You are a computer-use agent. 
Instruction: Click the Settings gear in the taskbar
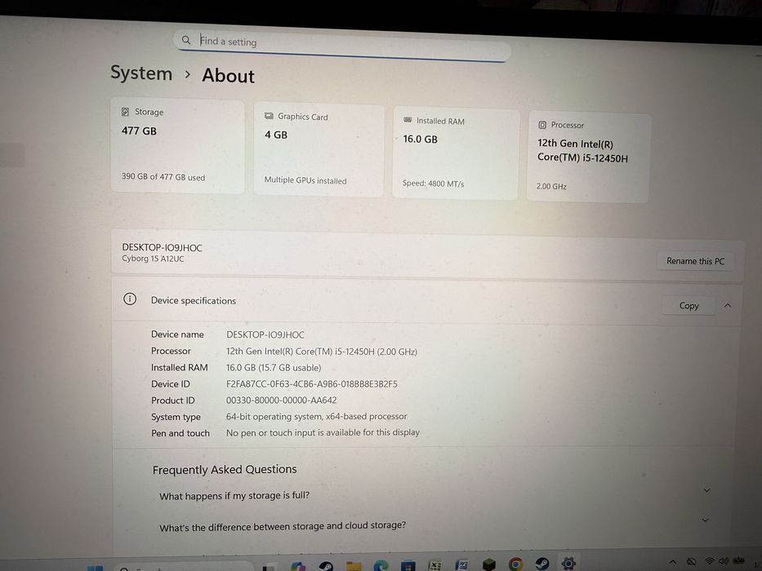(568, 563)
